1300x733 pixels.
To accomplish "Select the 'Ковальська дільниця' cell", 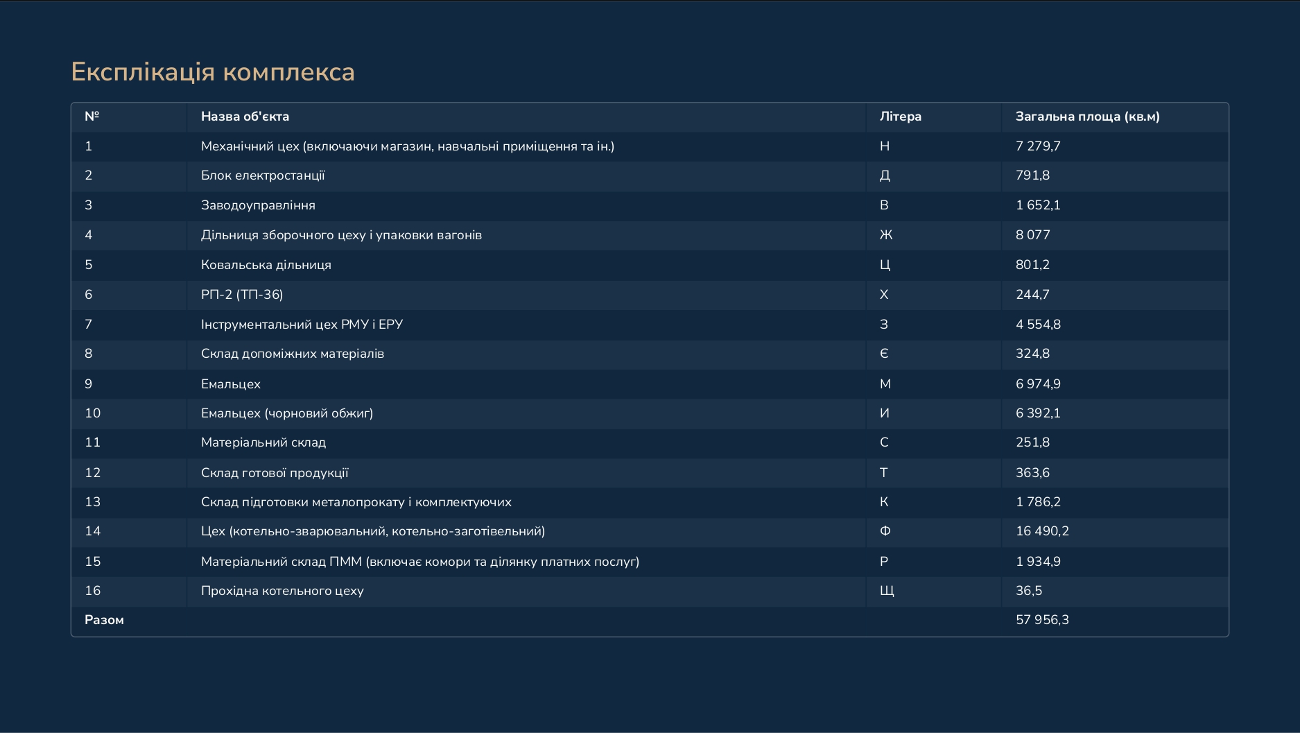I will click(266, 265).
